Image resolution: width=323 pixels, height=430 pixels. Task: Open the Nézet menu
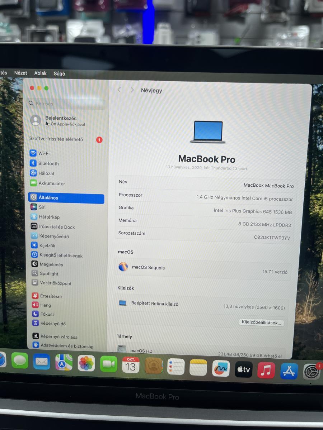[x=20, y=73]
